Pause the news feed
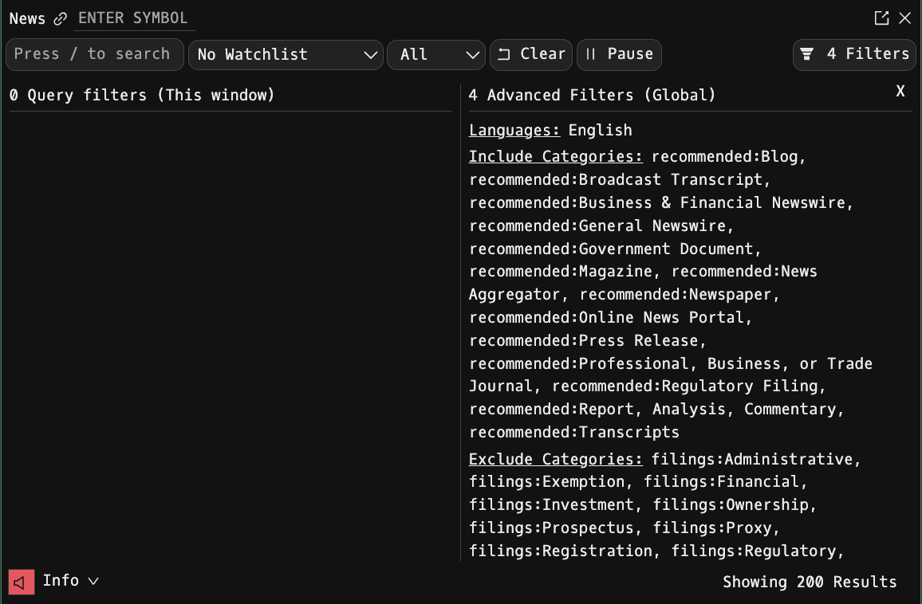This screenshot has height=604, width=922. pos(619,55)
